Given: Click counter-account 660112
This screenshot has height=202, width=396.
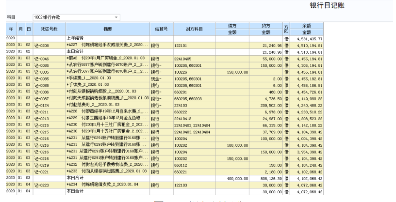Looking at the screenshot, I should click(x=194, y=165).
